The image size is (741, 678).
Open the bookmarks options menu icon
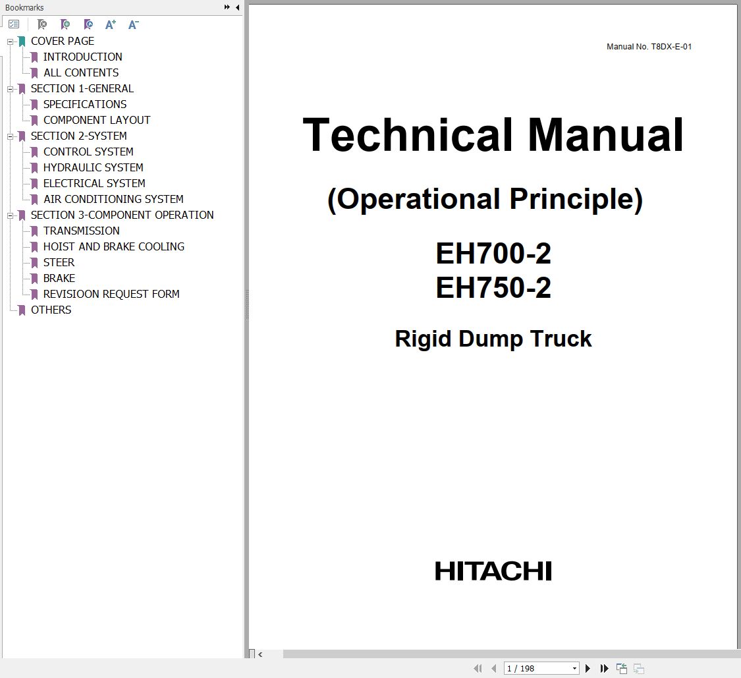tap(14, 24)
